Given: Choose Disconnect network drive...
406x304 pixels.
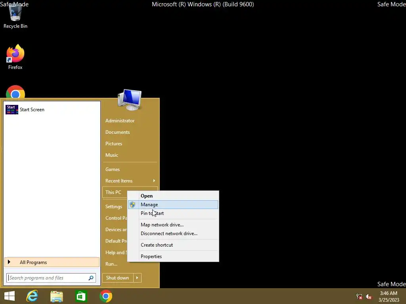Looking at the screenshot, I should (x=173, y=234).
